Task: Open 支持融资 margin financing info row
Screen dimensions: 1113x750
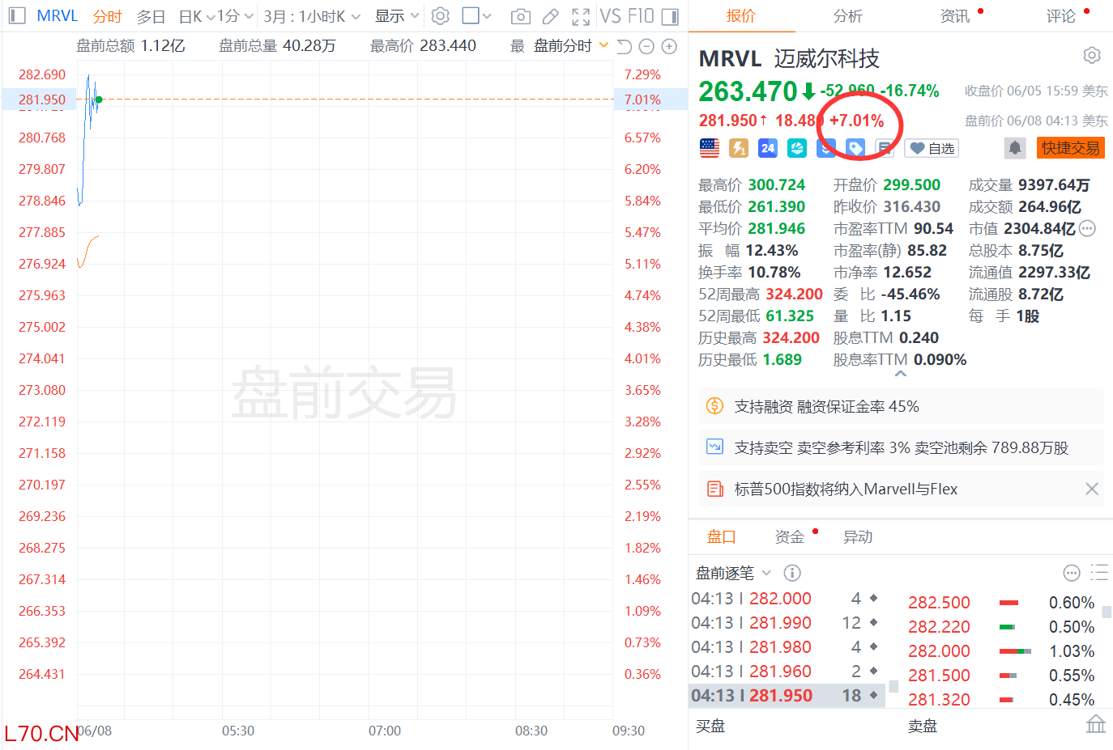Action: click(x=901, y=406)
